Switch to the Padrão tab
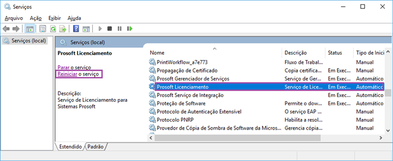This screenshot has height=161, width=393. pos(96,147)
